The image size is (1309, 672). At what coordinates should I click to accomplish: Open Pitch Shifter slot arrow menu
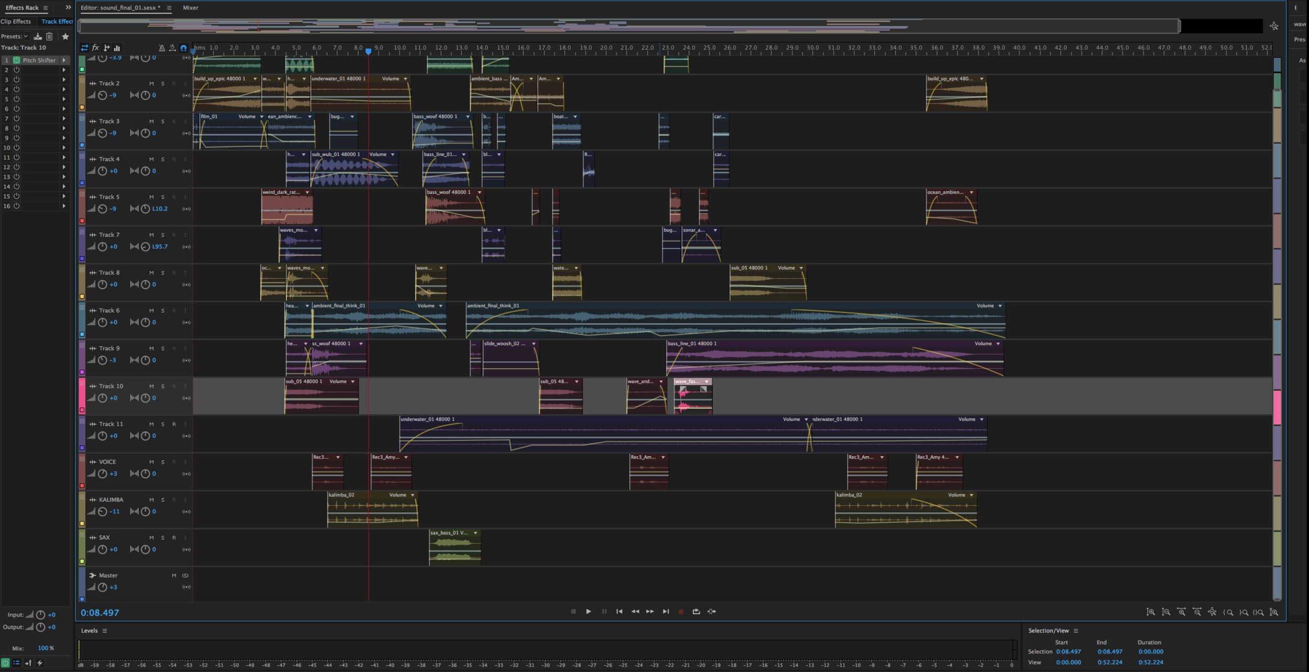point(64,60)
